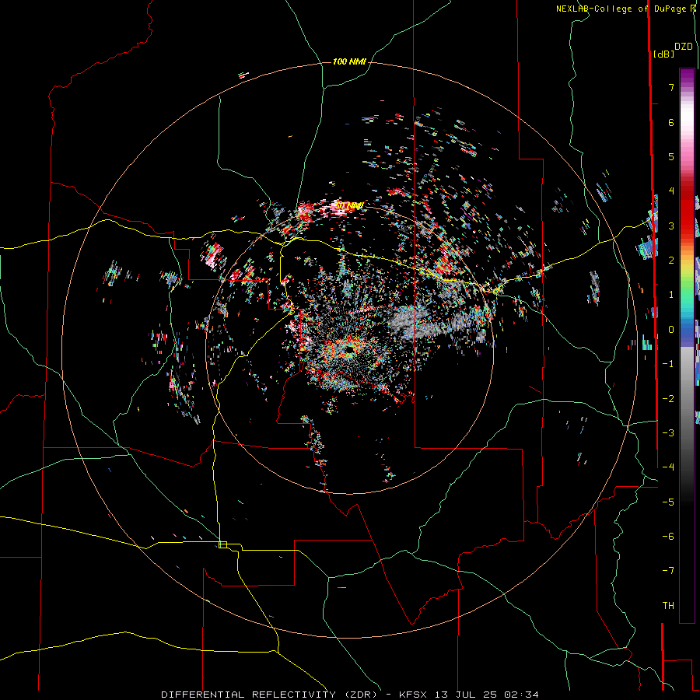Click the 7 dB scale label

671,87
